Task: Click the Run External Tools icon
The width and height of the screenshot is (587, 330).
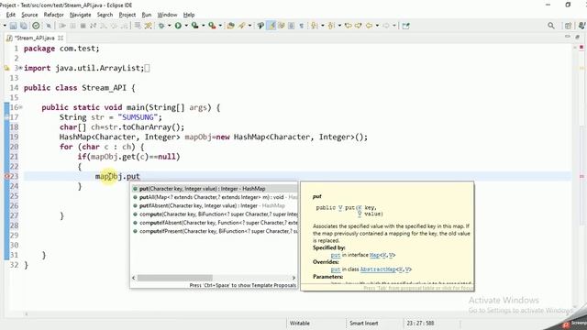Action: pos(212,26)
